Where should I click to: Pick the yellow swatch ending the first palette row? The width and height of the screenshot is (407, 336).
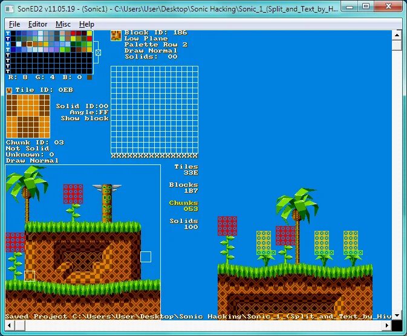90,33
